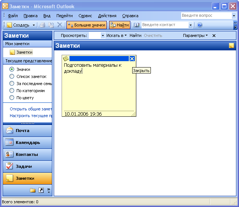Click 'Открыть общие заметки' link
Screen dimensions: 239x207
(31, 109)
